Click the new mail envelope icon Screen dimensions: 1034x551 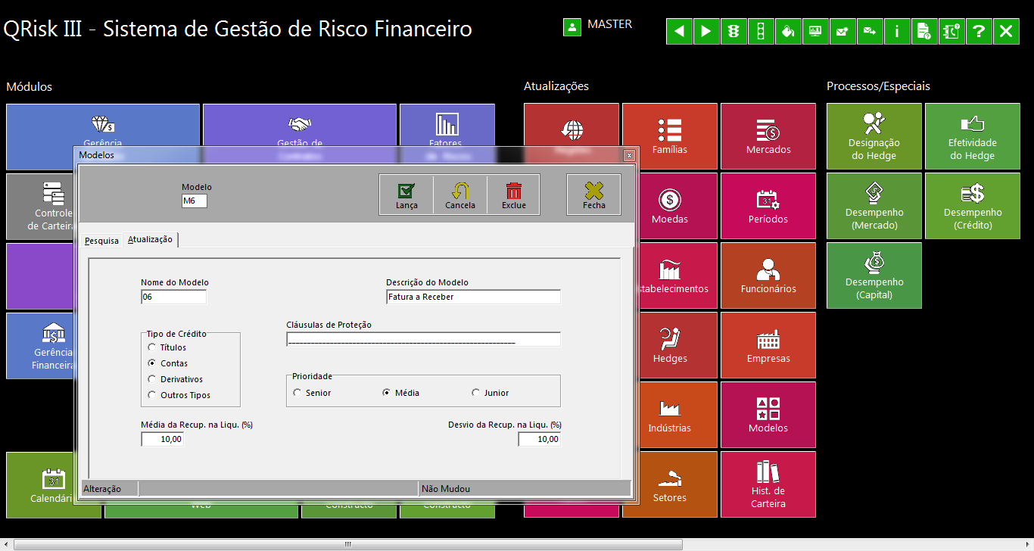pos(842,31)
